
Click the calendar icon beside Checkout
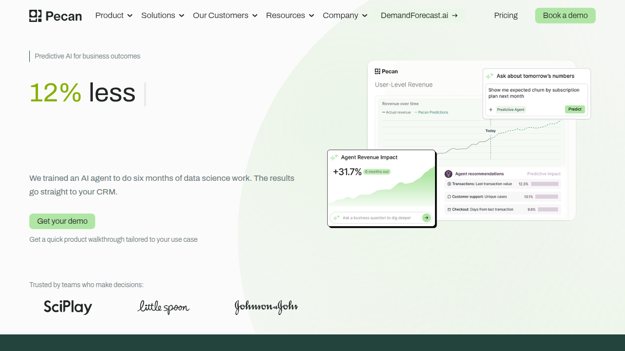449,210
